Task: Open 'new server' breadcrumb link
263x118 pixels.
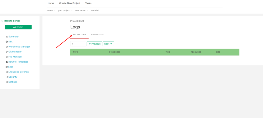Action: tap(81, 10)
